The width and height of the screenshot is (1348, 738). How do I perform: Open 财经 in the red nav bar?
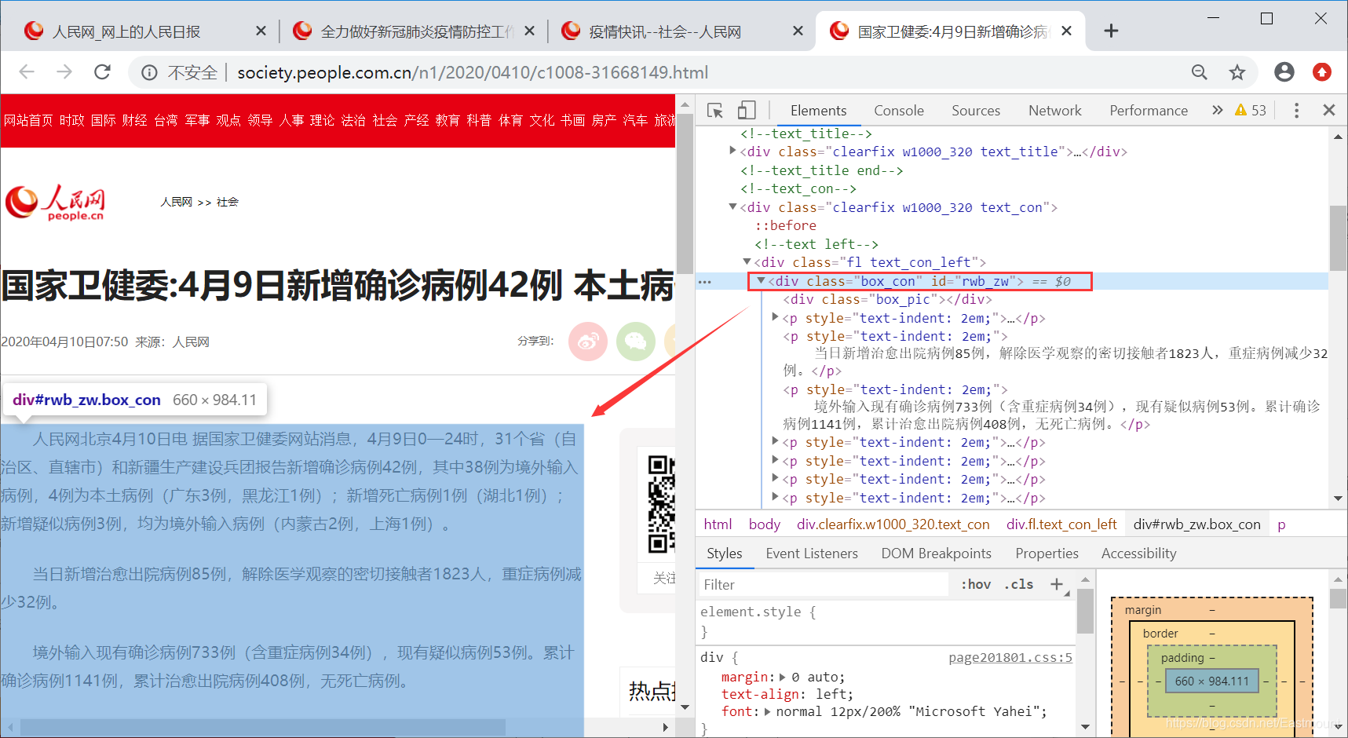coord(134,120)
